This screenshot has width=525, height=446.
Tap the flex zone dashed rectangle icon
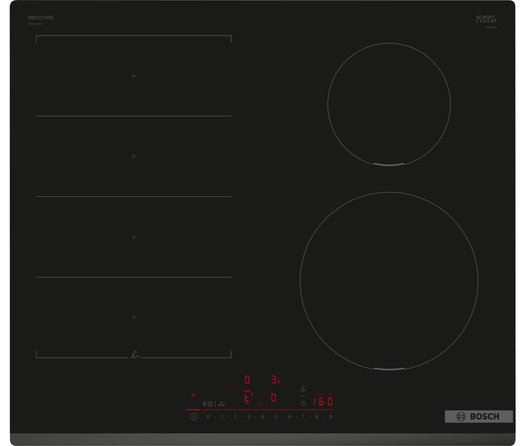pos(232,388)
